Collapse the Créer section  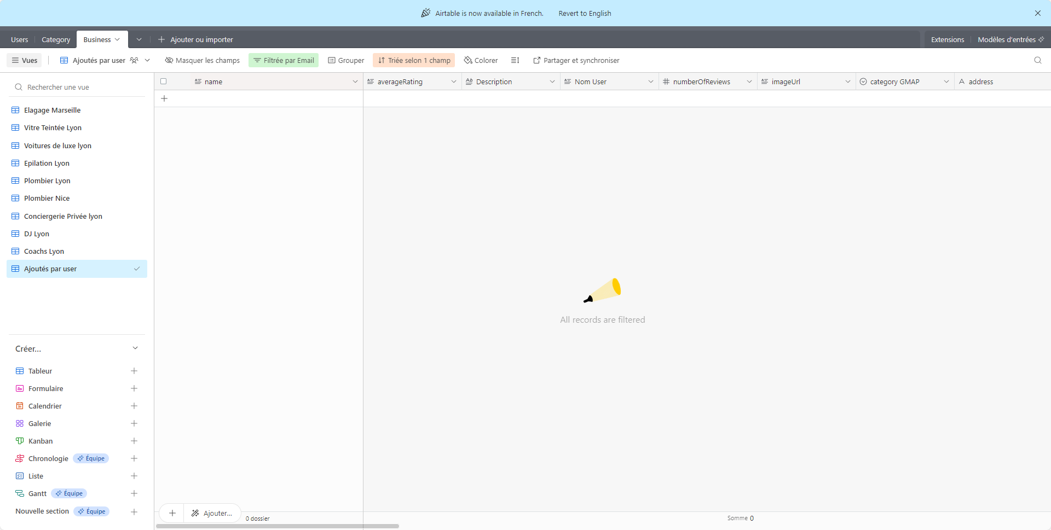click(135, 348)
